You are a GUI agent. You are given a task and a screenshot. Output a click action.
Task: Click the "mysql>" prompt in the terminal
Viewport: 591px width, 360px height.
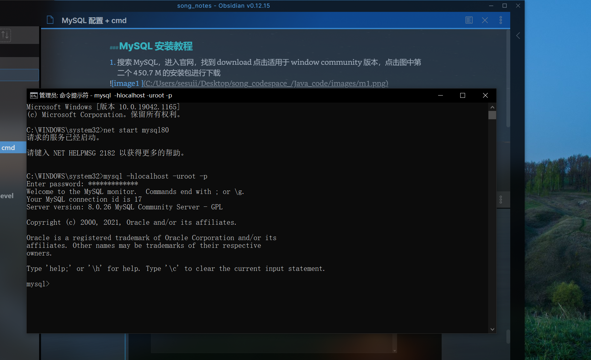(38, 284)
